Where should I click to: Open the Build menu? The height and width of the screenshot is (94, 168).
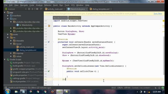(x=55, y=5)
